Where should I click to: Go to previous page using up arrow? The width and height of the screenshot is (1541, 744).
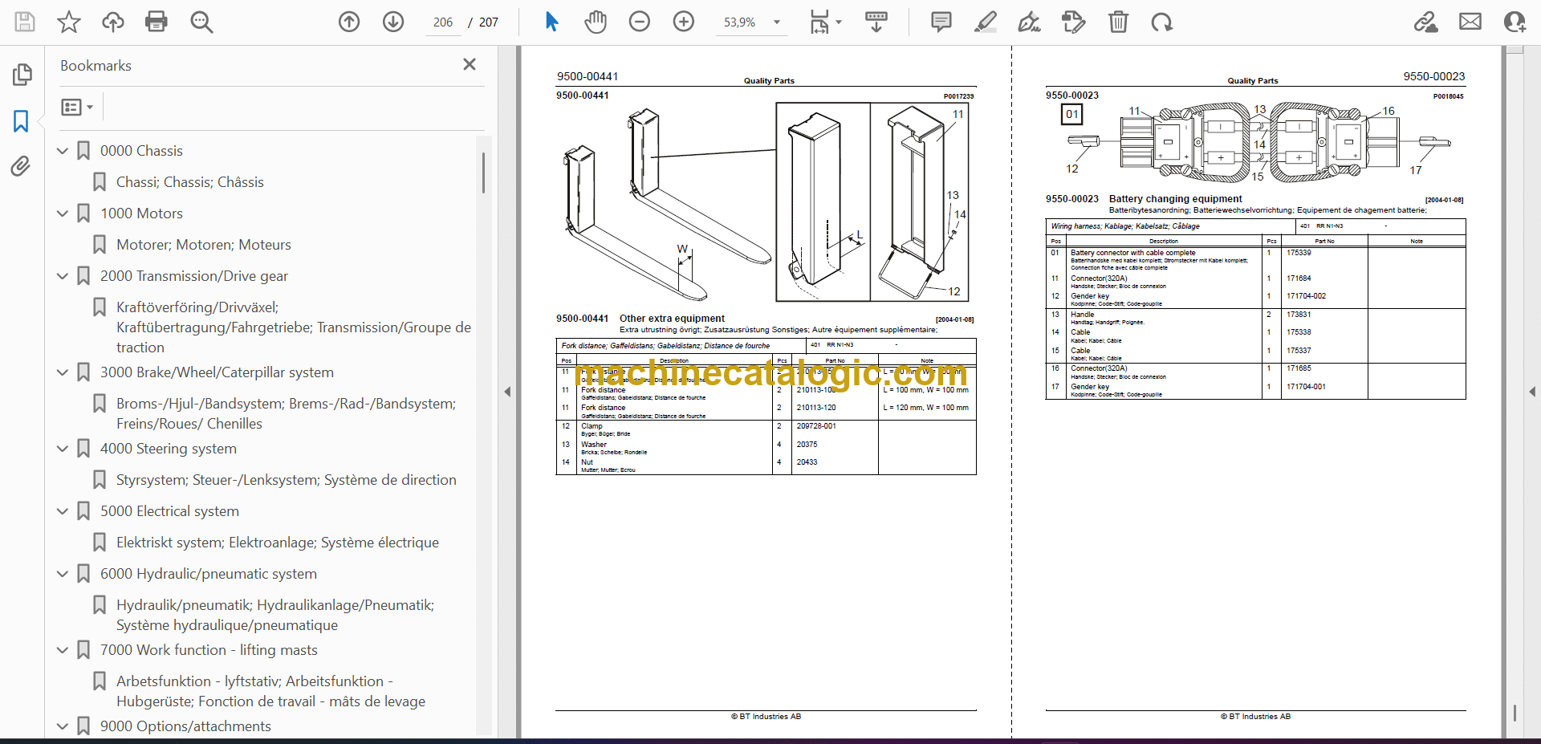click(x=349, y=22)
